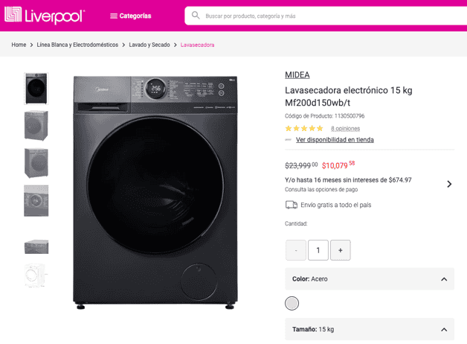The height and width of the screenshot is (344, 467).
Task: Increase quantity with plus button
Action: 341,250
